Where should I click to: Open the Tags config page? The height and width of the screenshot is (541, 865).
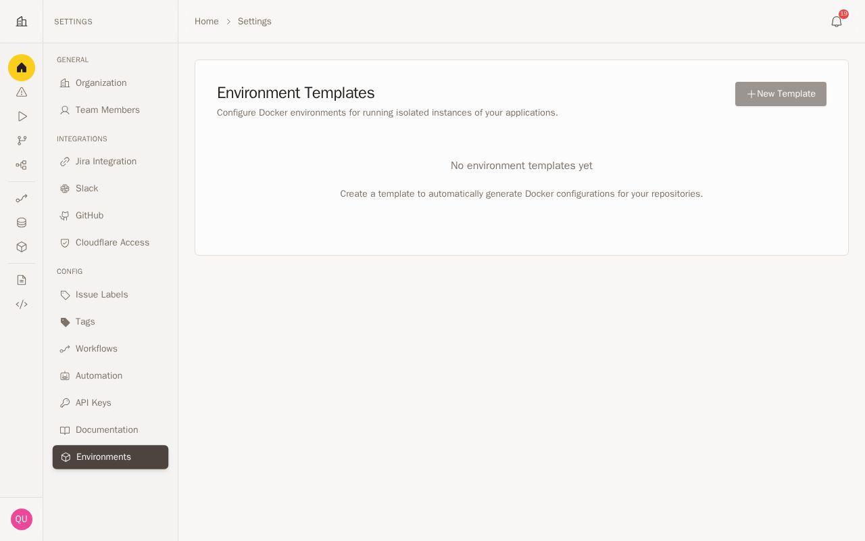tap(110, 322)
